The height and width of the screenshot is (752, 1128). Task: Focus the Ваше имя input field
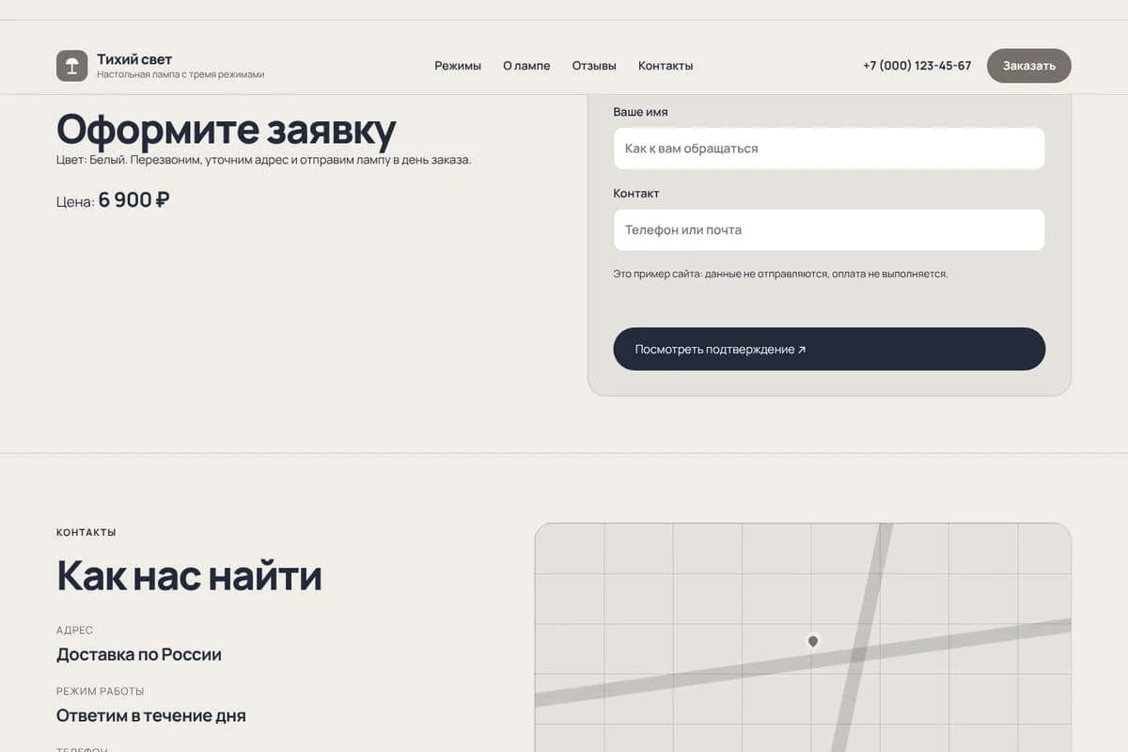pos(829,149)
